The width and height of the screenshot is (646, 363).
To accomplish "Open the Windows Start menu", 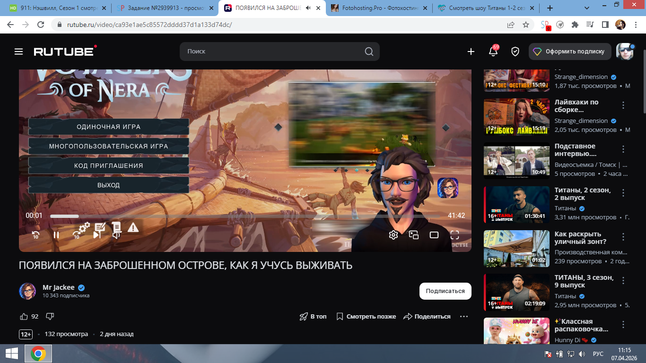I will click(x=12, y=354).
